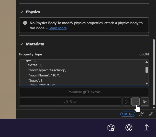Image resolution: width=156 pixels, height=137 pixels.
Task: Click the undo arrow icon beside Save
Action: pyautogui.click(x=126, y=102)
